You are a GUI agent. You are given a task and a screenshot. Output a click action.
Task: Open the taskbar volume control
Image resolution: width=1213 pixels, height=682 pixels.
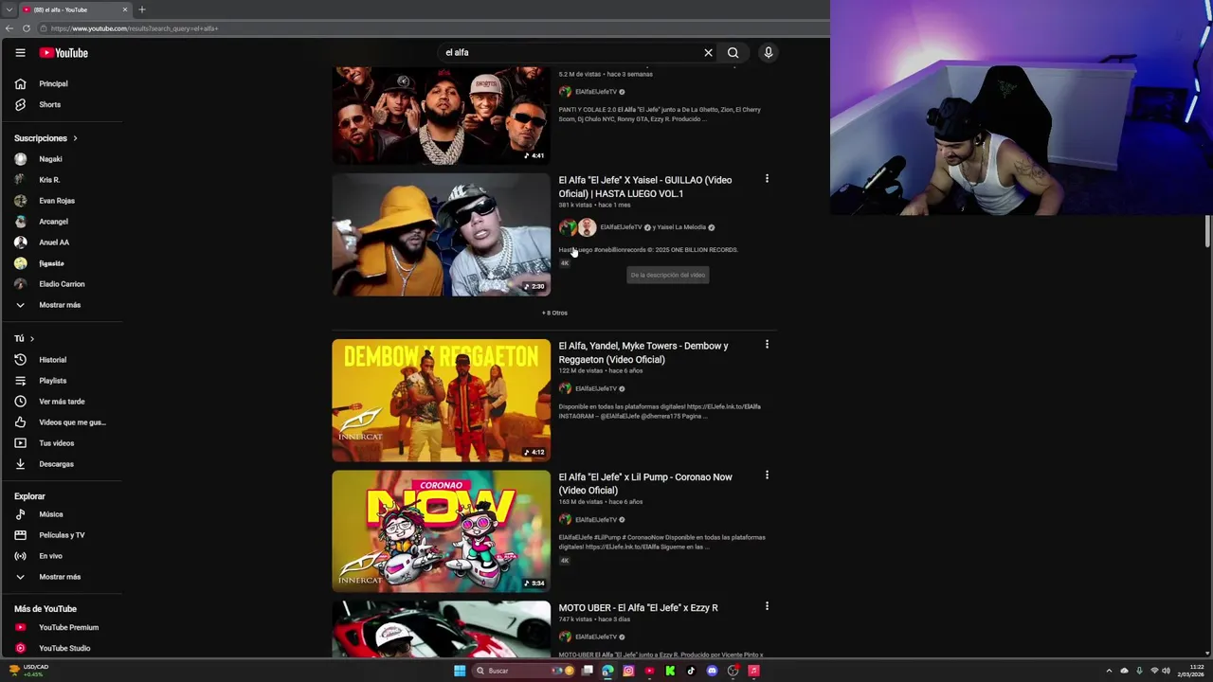[x=1166, y=671]
